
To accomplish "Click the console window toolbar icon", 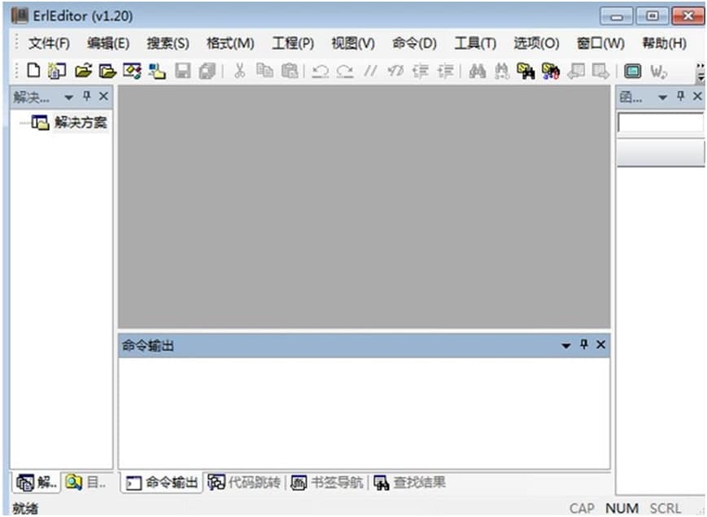I will pyautogui.click(x=631, y=72).
